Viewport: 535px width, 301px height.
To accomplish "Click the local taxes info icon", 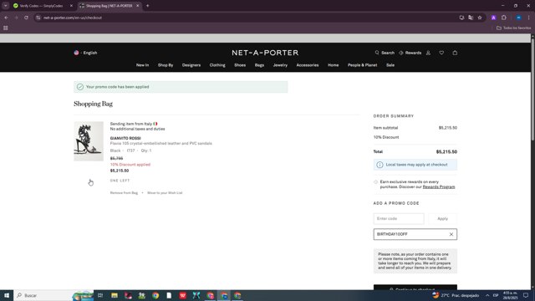I will point(380,165).
